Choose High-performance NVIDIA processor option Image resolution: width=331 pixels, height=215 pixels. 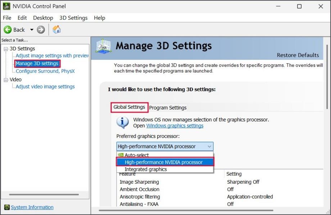point(165,162)
